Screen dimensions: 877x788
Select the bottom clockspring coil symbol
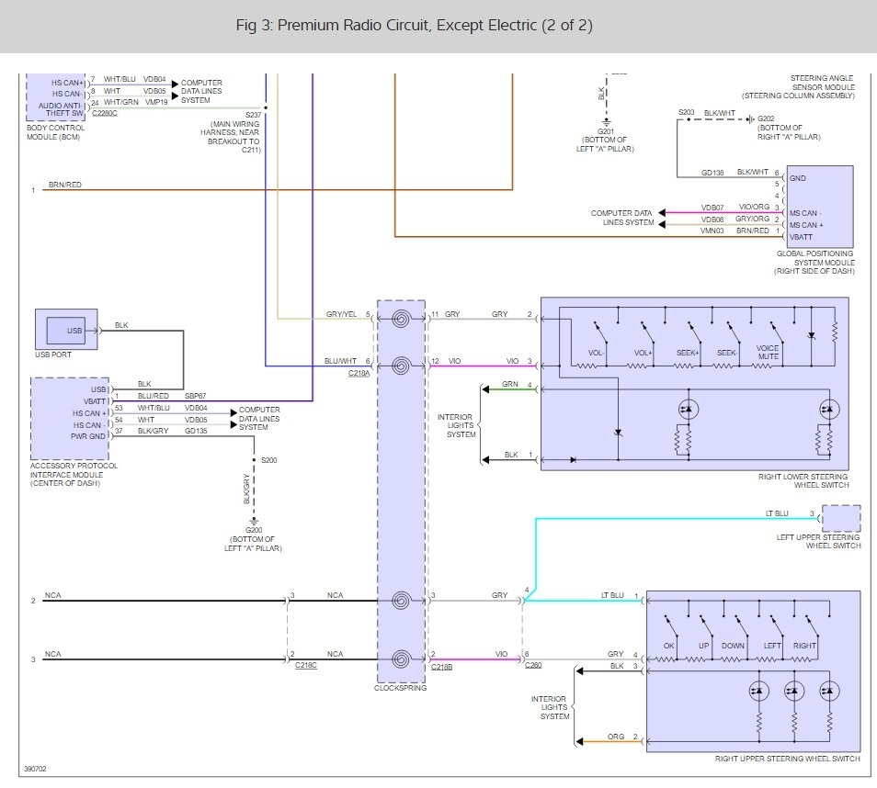click(x=401, y=659)
